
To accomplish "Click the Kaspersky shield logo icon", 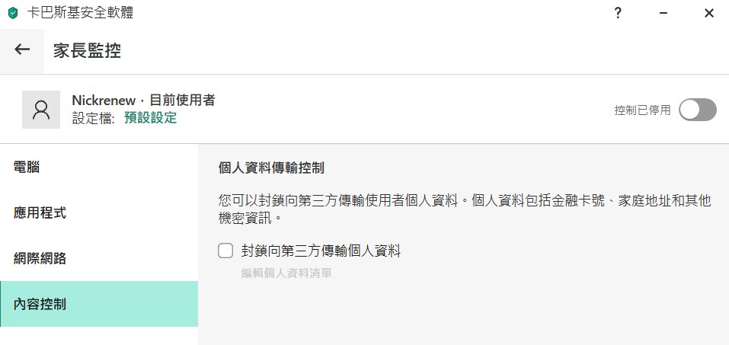I will point(13,13).
